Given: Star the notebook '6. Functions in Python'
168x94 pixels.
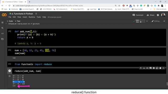Looking at the screenshot, I should pos(36,14).
